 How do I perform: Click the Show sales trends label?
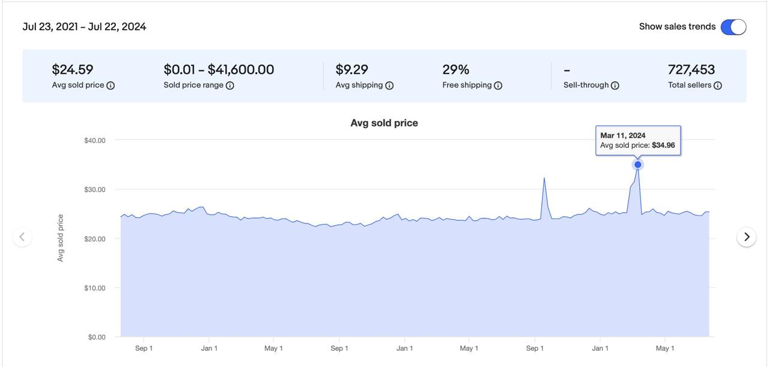(677, 26)
